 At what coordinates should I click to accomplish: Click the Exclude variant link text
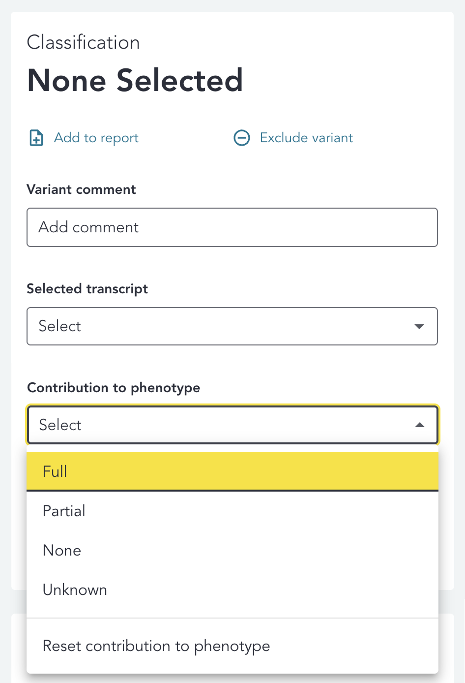tap(306, 138)
